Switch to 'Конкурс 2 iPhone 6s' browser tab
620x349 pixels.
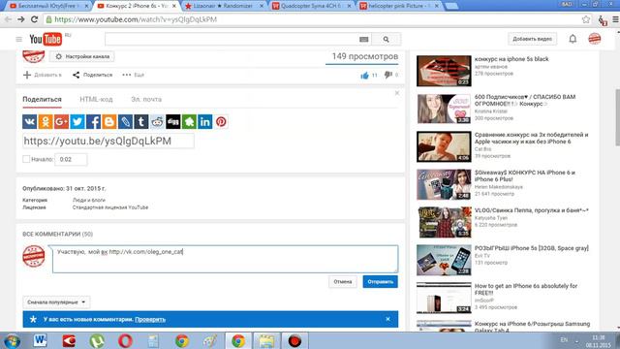[137, 6]
